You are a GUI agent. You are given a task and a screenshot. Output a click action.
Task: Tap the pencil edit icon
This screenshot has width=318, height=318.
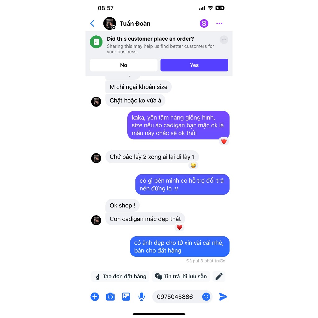[219, 277]
